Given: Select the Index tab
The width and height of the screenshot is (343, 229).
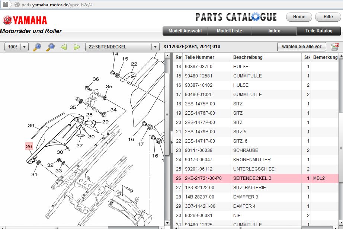Looking at the screenshot, I should (274, 31).
